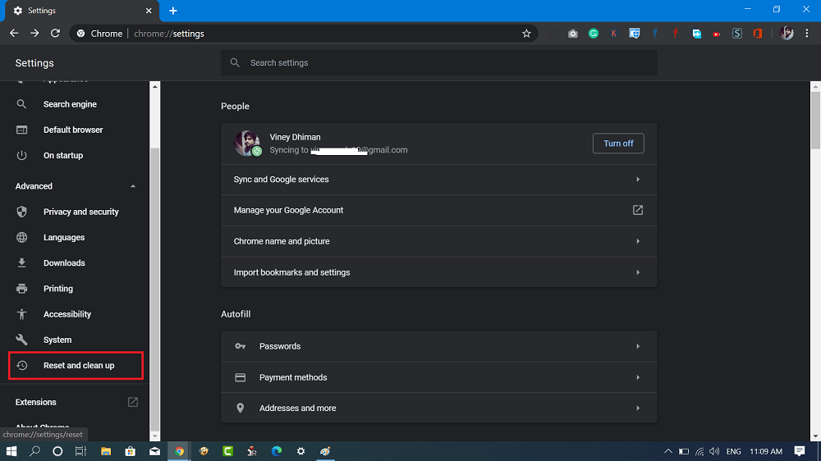
Task: Open Addresses and more row
Action: 438,409
